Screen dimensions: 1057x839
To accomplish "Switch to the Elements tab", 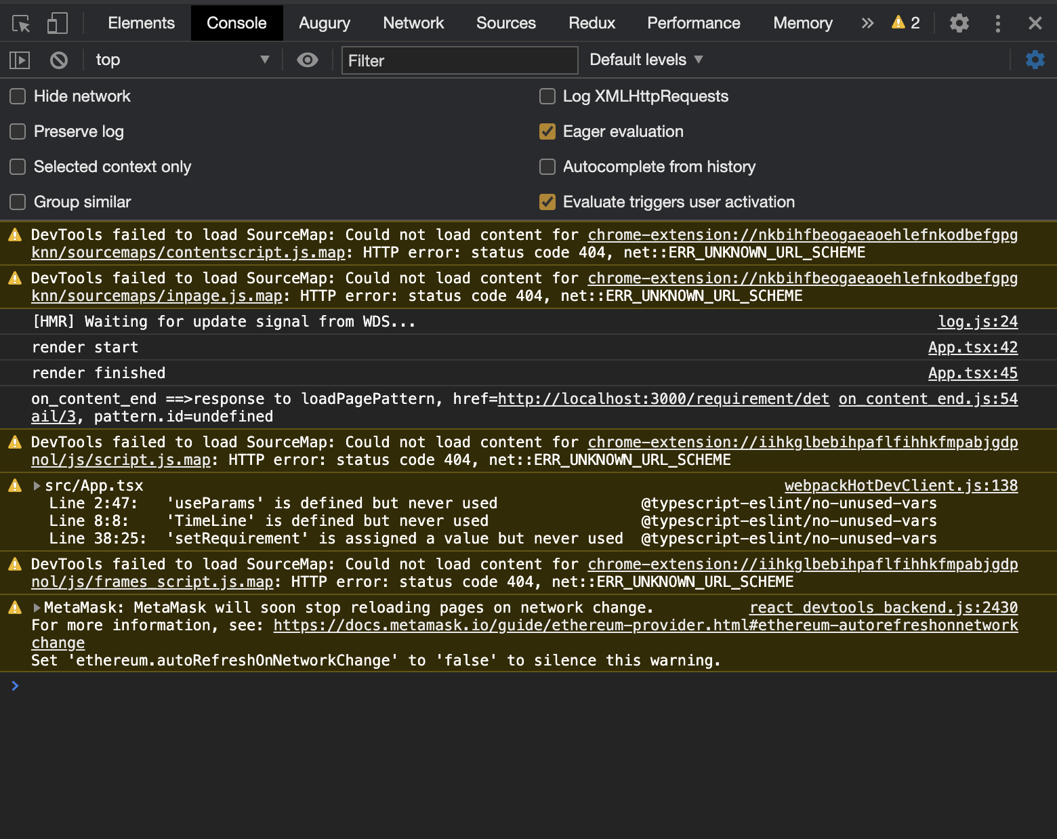I will [141, 23].
